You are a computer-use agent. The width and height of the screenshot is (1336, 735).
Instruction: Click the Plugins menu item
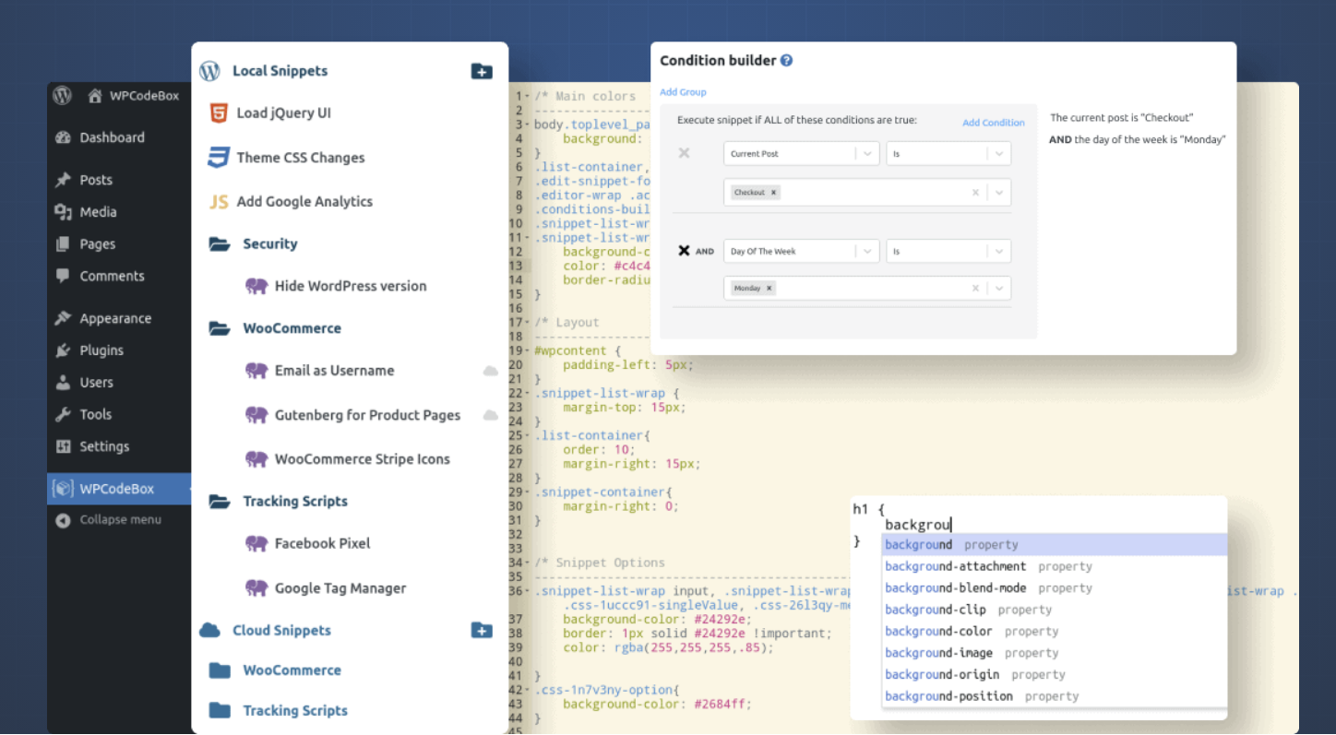pos(101,350)
